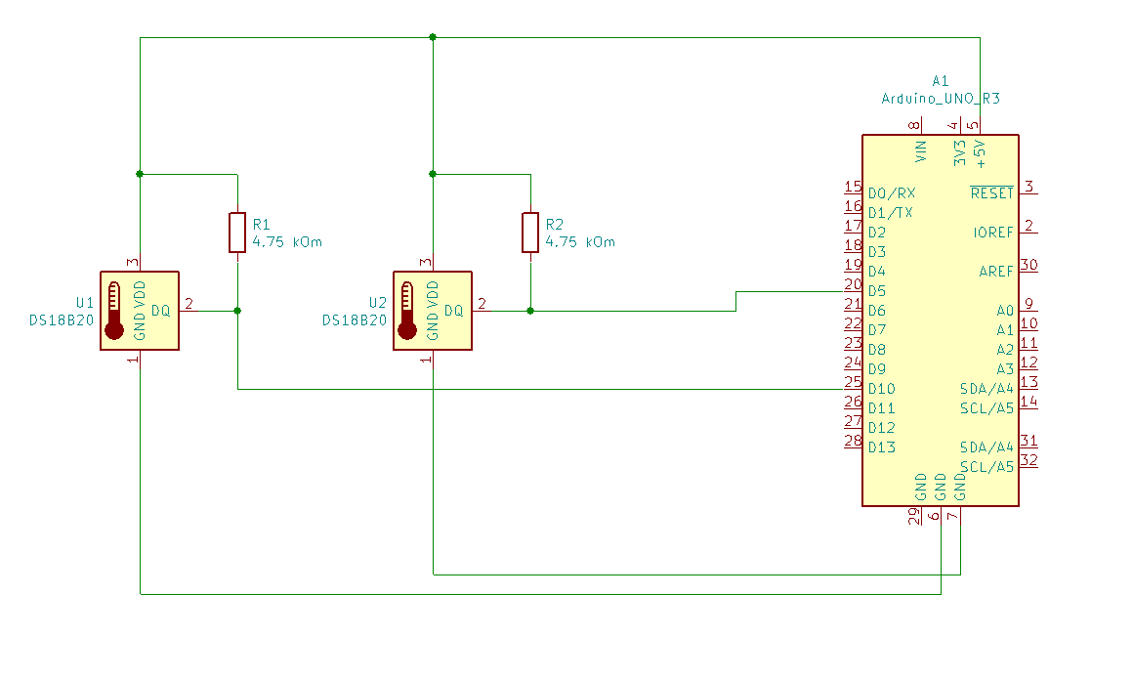Click the top junction dot on +5V rail
This screenshot has width=1133, height=681.
[433, 37]
